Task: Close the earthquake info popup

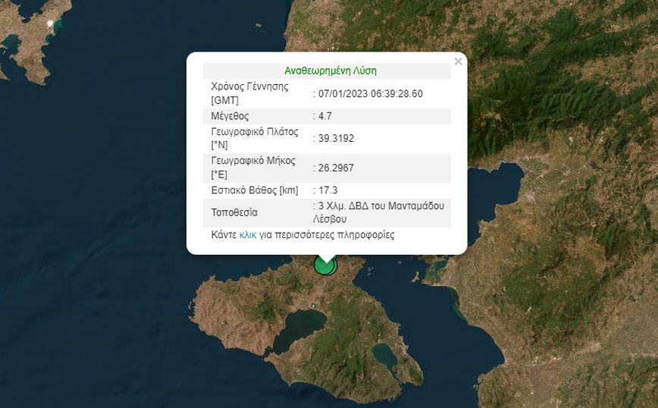Action: coord(458,61)
